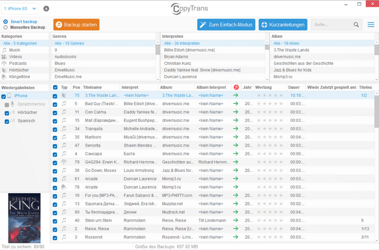The image size is (379, 250).
Task: Open the iPhone 6S device dropdown
Action: pos(20,9)
